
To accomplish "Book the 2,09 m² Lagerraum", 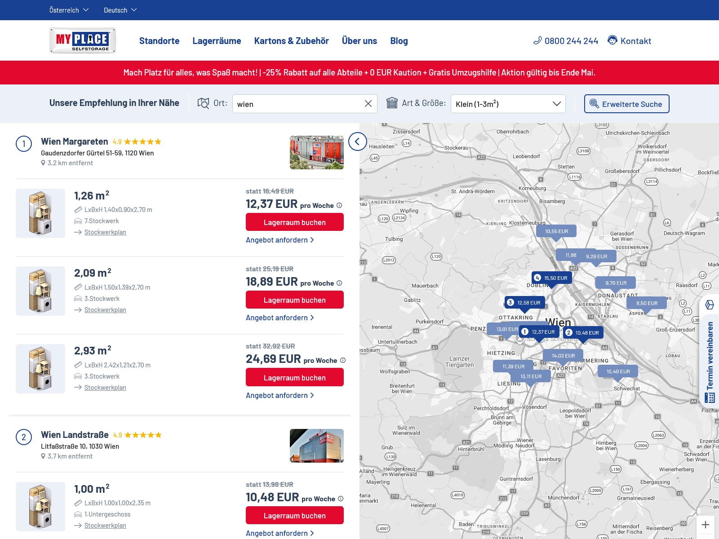I will point(295,300).
